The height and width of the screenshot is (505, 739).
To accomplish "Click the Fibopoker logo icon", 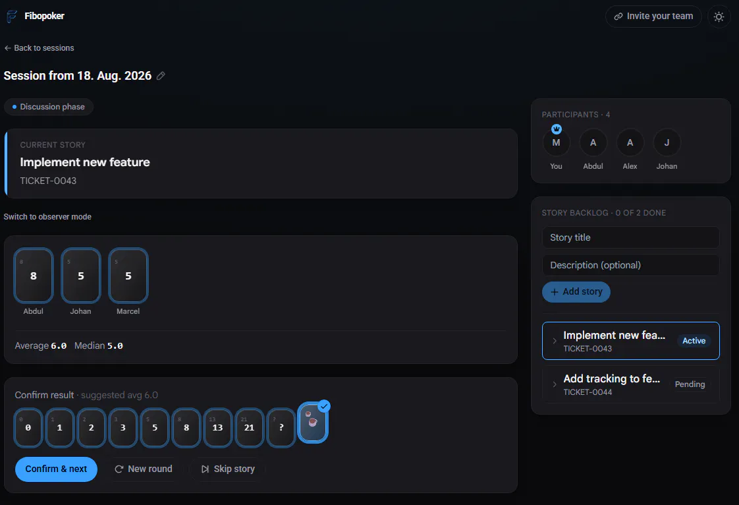I will (x=12, y=16).
